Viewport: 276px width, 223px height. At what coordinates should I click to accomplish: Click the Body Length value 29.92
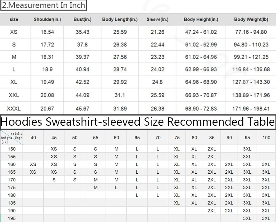coord(120,82)
